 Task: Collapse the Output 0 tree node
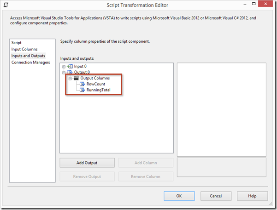coord(64,73)
